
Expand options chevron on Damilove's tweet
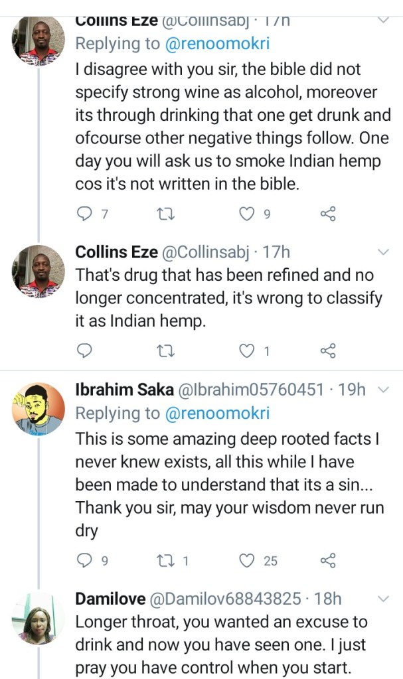pos(383,599)
